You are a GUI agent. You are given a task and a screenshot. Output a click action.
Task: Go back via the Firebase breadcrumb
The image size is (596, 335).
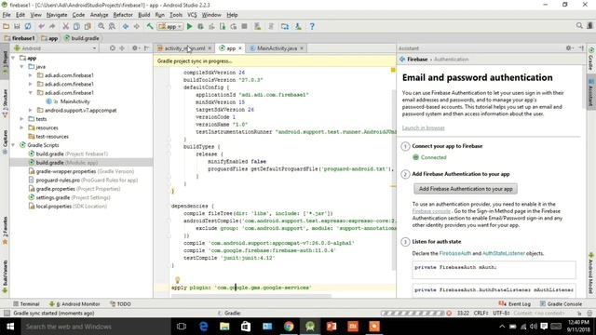click(417, 60)
